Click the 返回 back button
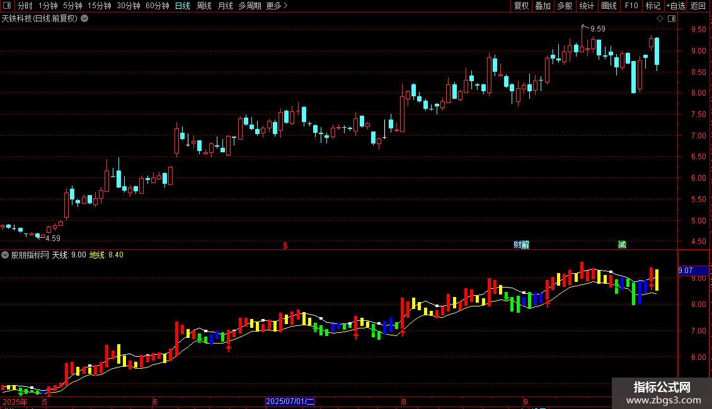 pos(698,6)
